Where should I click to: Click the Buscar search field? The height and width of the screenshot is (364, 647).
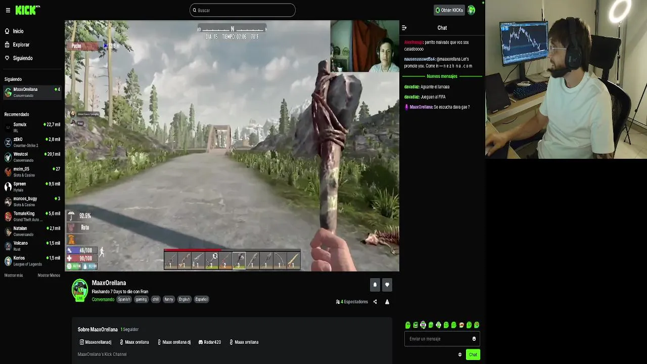pyautogui.click(x=243, y=10)
